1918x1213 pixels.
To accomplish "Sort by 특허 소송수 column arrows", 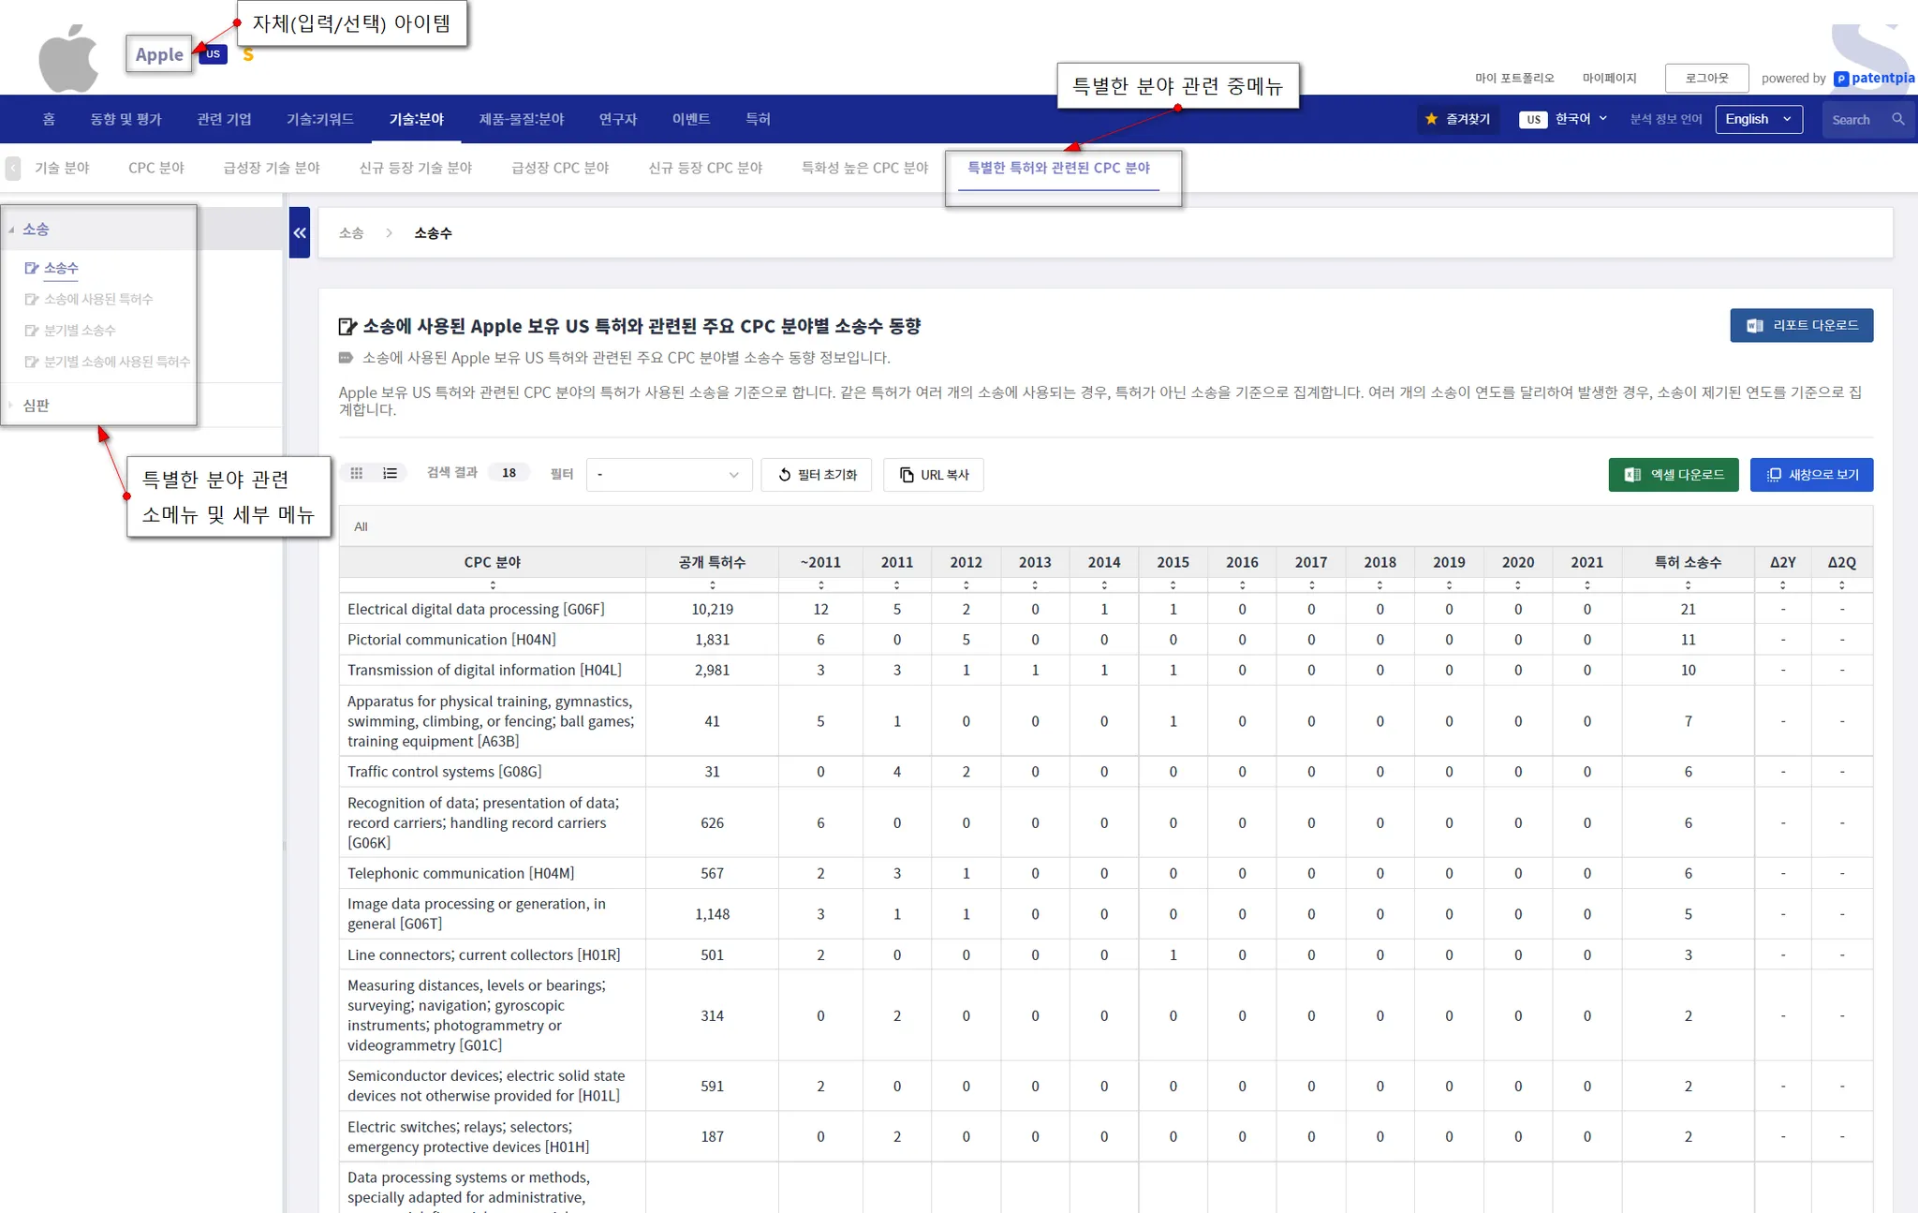I will [x=1688, y=585].
